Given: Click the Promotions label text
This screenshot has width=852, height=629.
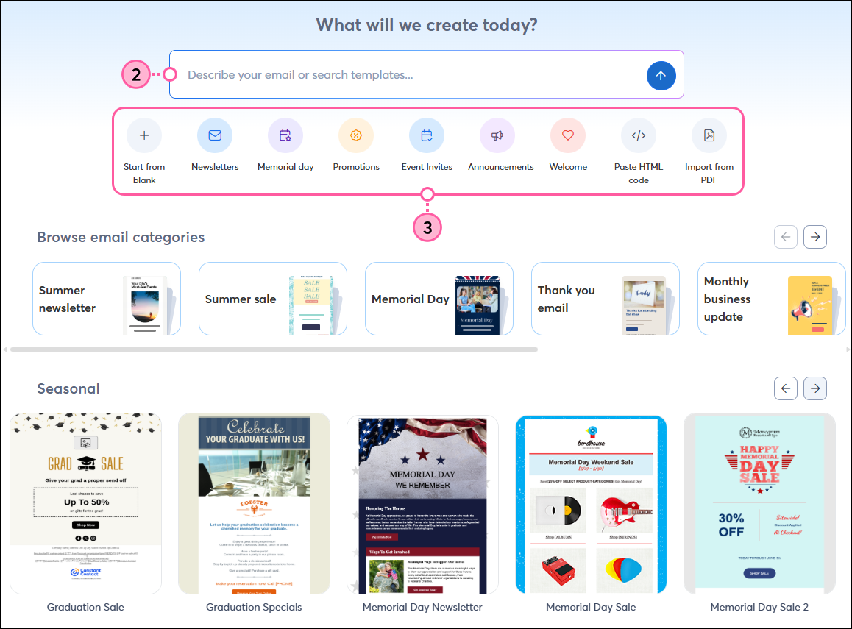Looking at the screenshot, I should [356, 167].
